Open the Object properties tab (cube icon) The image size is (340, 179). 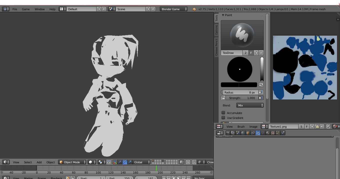pos(248,133)
